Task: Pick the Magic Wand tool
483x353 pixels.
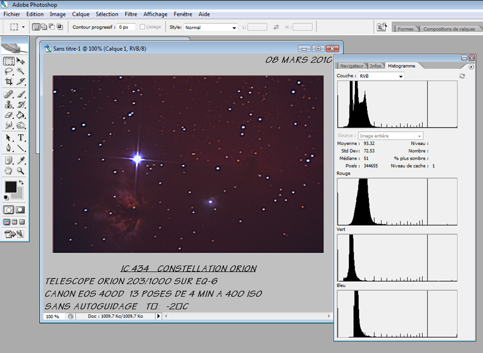Action: pos(21,71)
